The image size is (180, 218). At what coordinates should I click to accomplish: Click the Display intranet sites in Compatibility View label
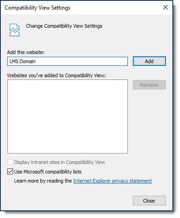(59, 162)
